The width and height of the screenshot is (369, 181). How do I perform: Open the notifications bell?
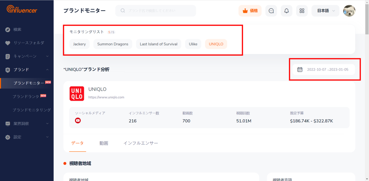coord(286,11)
